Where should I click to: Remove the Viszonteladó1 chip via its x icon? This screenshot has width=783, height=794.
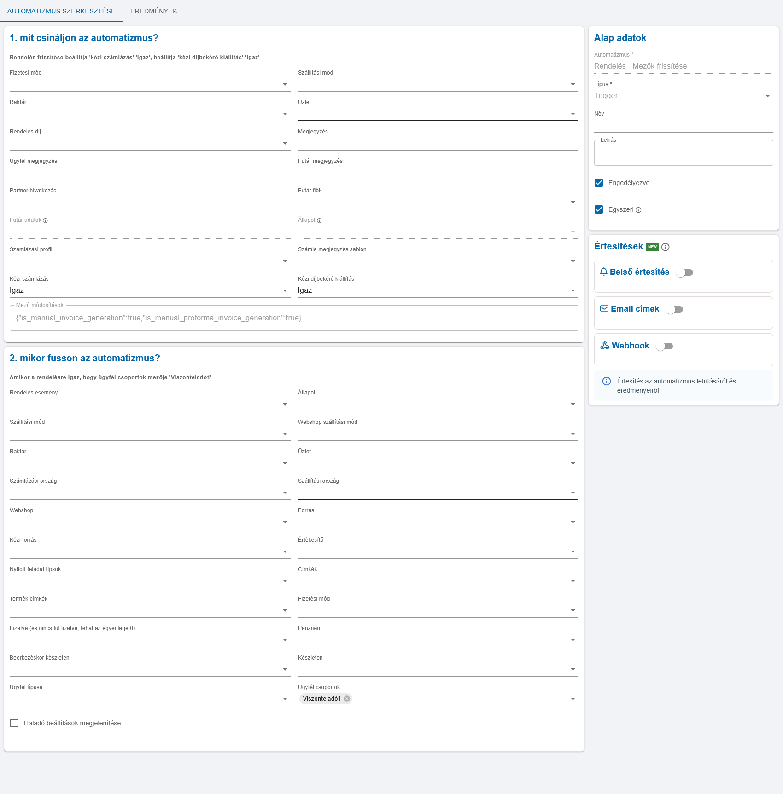[347, 699]
